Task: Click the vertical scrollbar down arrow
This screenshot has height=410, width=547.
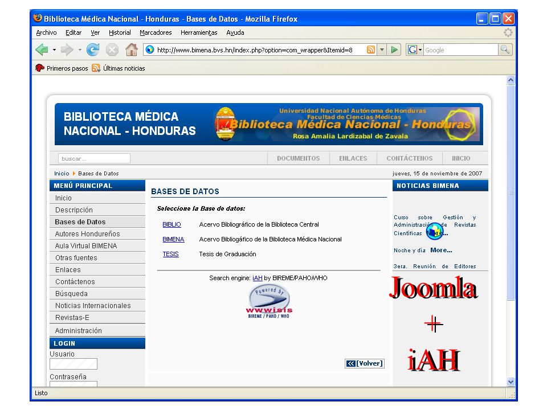Action: click(x=511, y=382)
